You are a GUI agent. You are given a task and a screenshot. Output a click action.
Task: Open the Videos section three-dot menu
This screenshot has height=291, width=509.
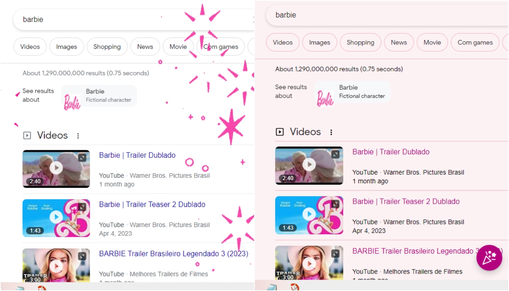[78, 135]
